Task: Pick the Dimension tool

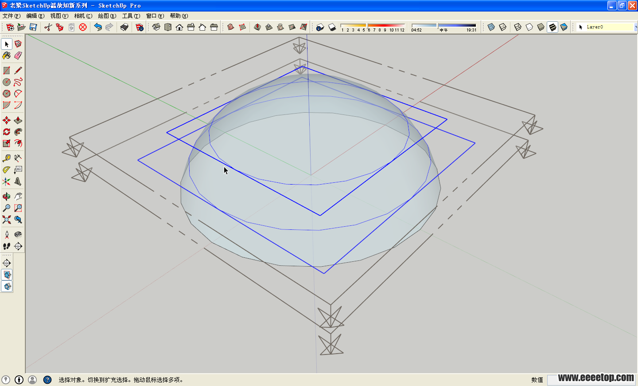Action: click(18, 158)
